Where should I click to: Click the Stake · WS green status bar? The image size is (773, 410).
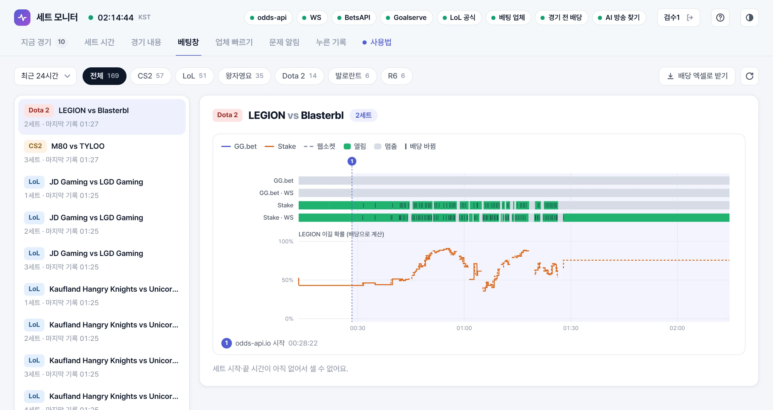pyautogui.click(x=514, y=218)
